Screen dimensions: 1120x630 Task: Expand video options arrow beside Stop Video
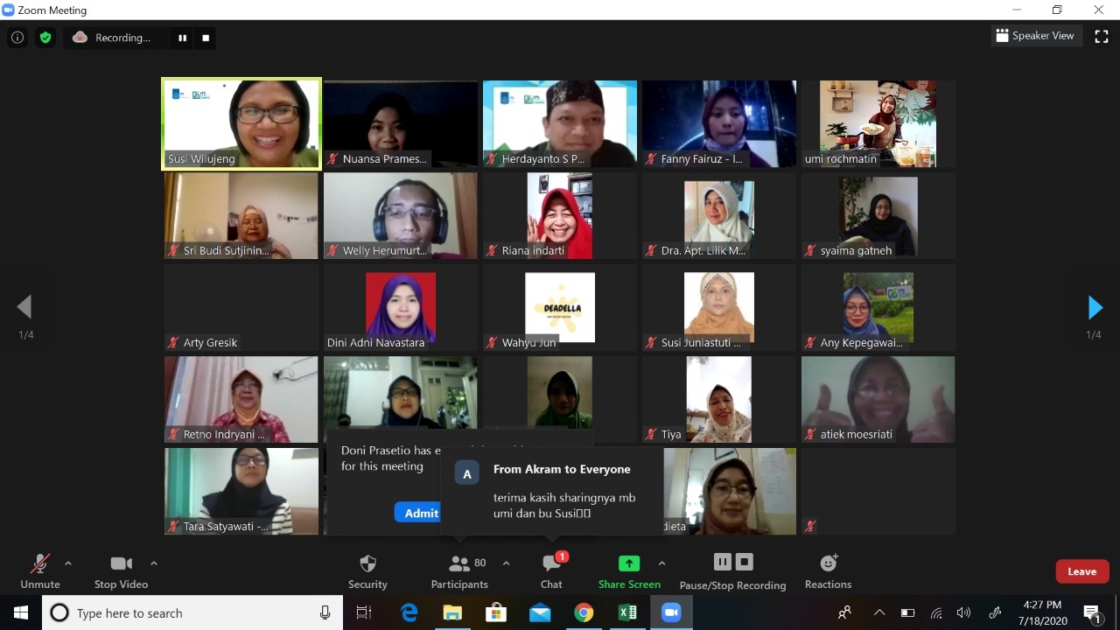click(x=154, y=563)
